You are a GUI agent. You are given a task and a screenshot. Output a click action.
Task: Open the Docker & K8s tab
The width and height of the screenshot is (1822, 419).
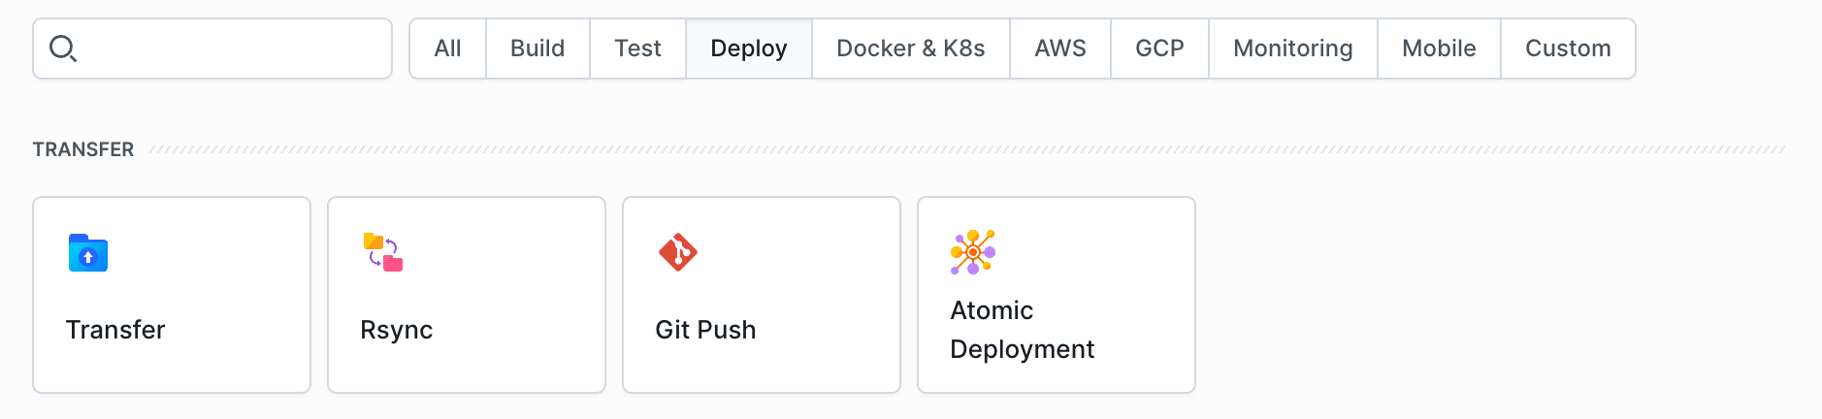(x=910, y=48)
